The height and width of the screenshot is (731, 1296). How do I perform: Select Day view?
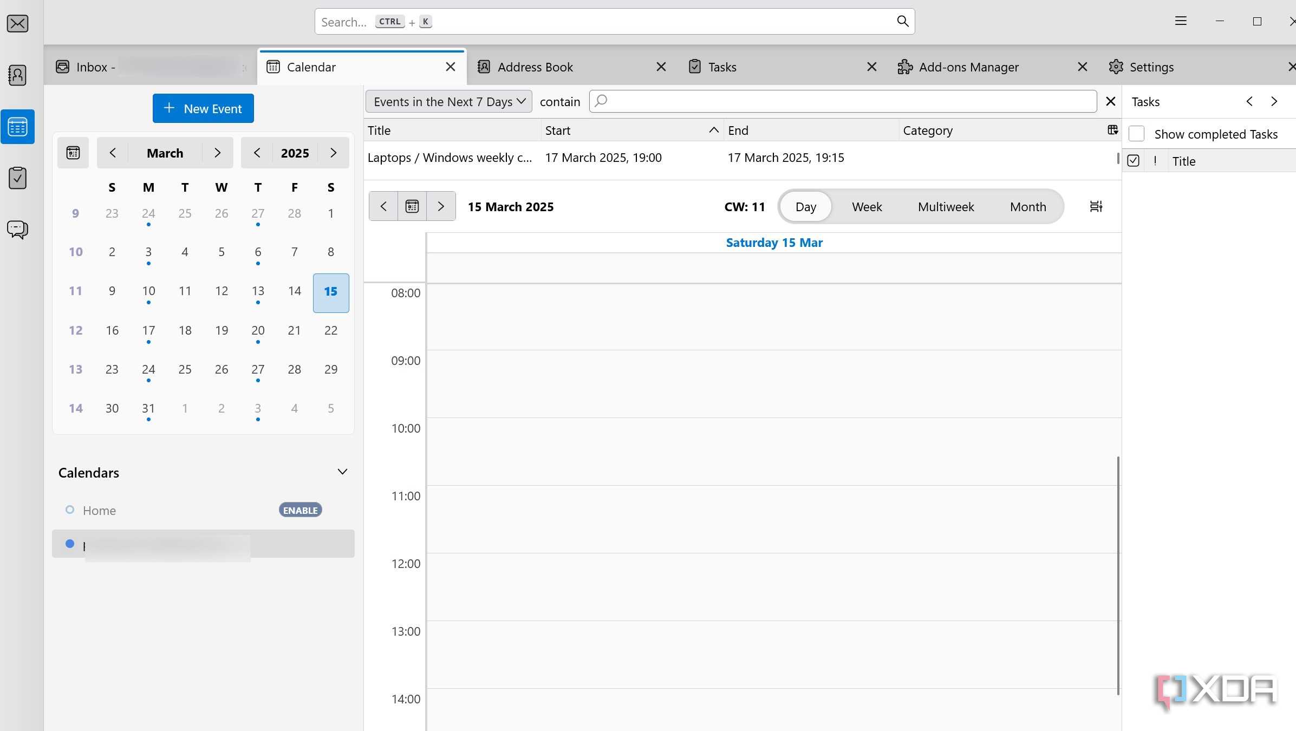805,206
